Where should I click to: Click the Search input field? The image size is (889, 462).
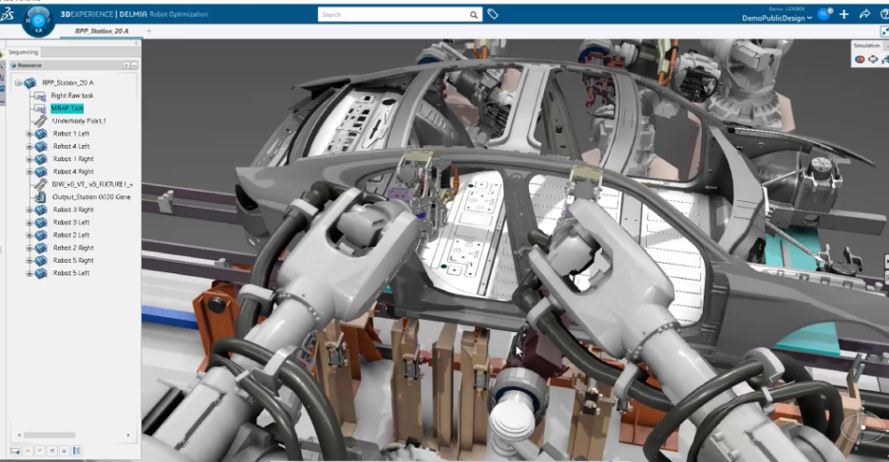click(x=393, y=15)
